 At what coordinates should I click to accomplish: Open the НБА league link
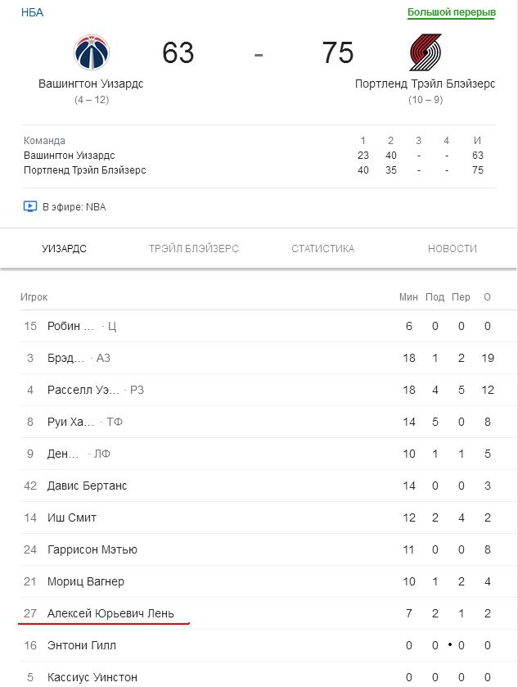click(x=33, y=12)
